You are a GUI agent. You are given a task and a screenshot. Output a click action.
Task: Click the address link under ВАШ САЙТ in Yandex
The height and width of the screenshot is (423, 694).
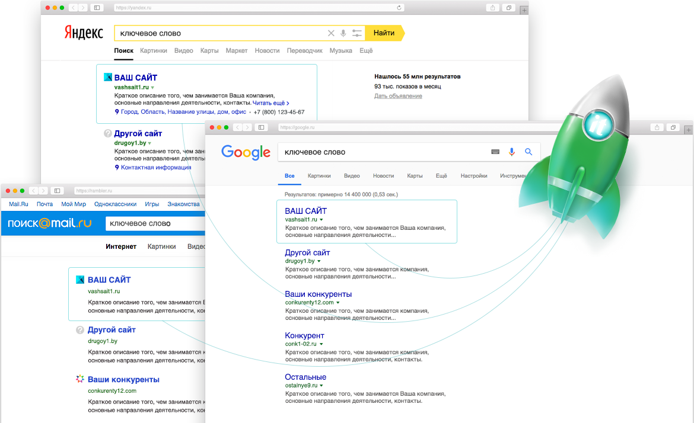point(183,112)
